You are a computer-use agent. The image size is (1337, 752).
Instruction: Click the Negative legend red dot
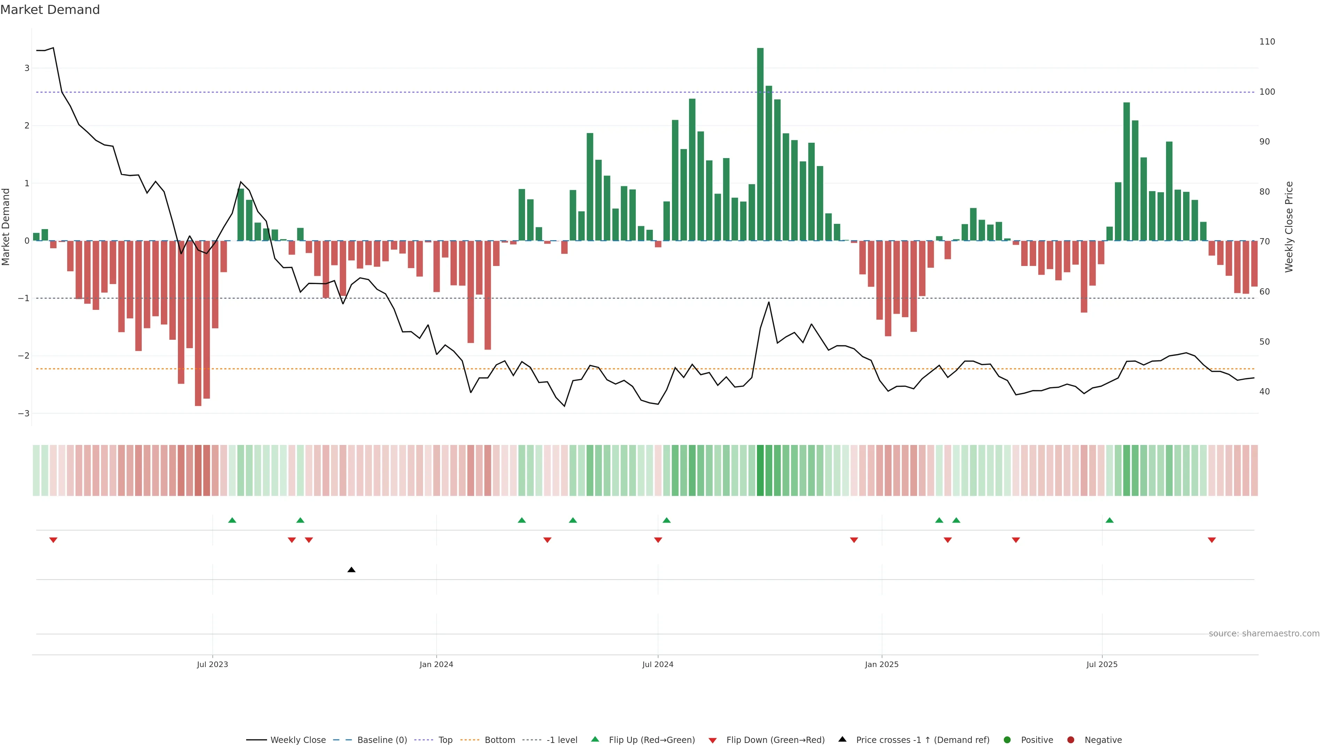(1071, 740)
